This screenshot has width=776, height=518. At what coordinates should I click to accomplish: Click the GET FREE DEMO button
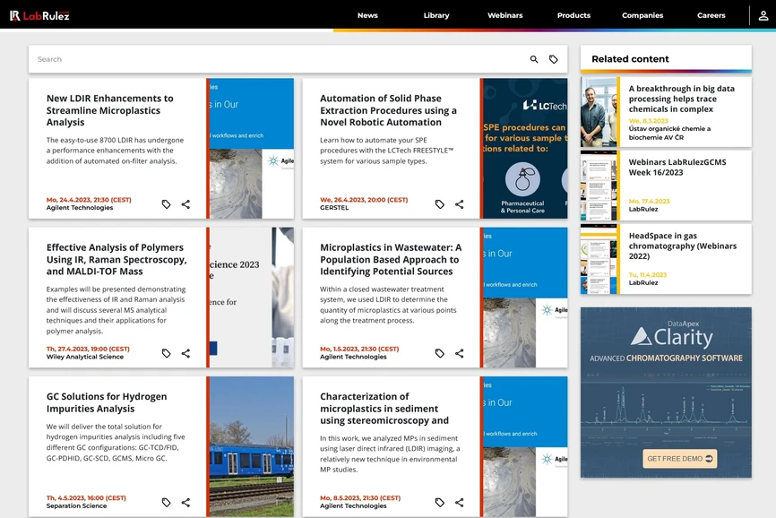[x=679, y=459]
